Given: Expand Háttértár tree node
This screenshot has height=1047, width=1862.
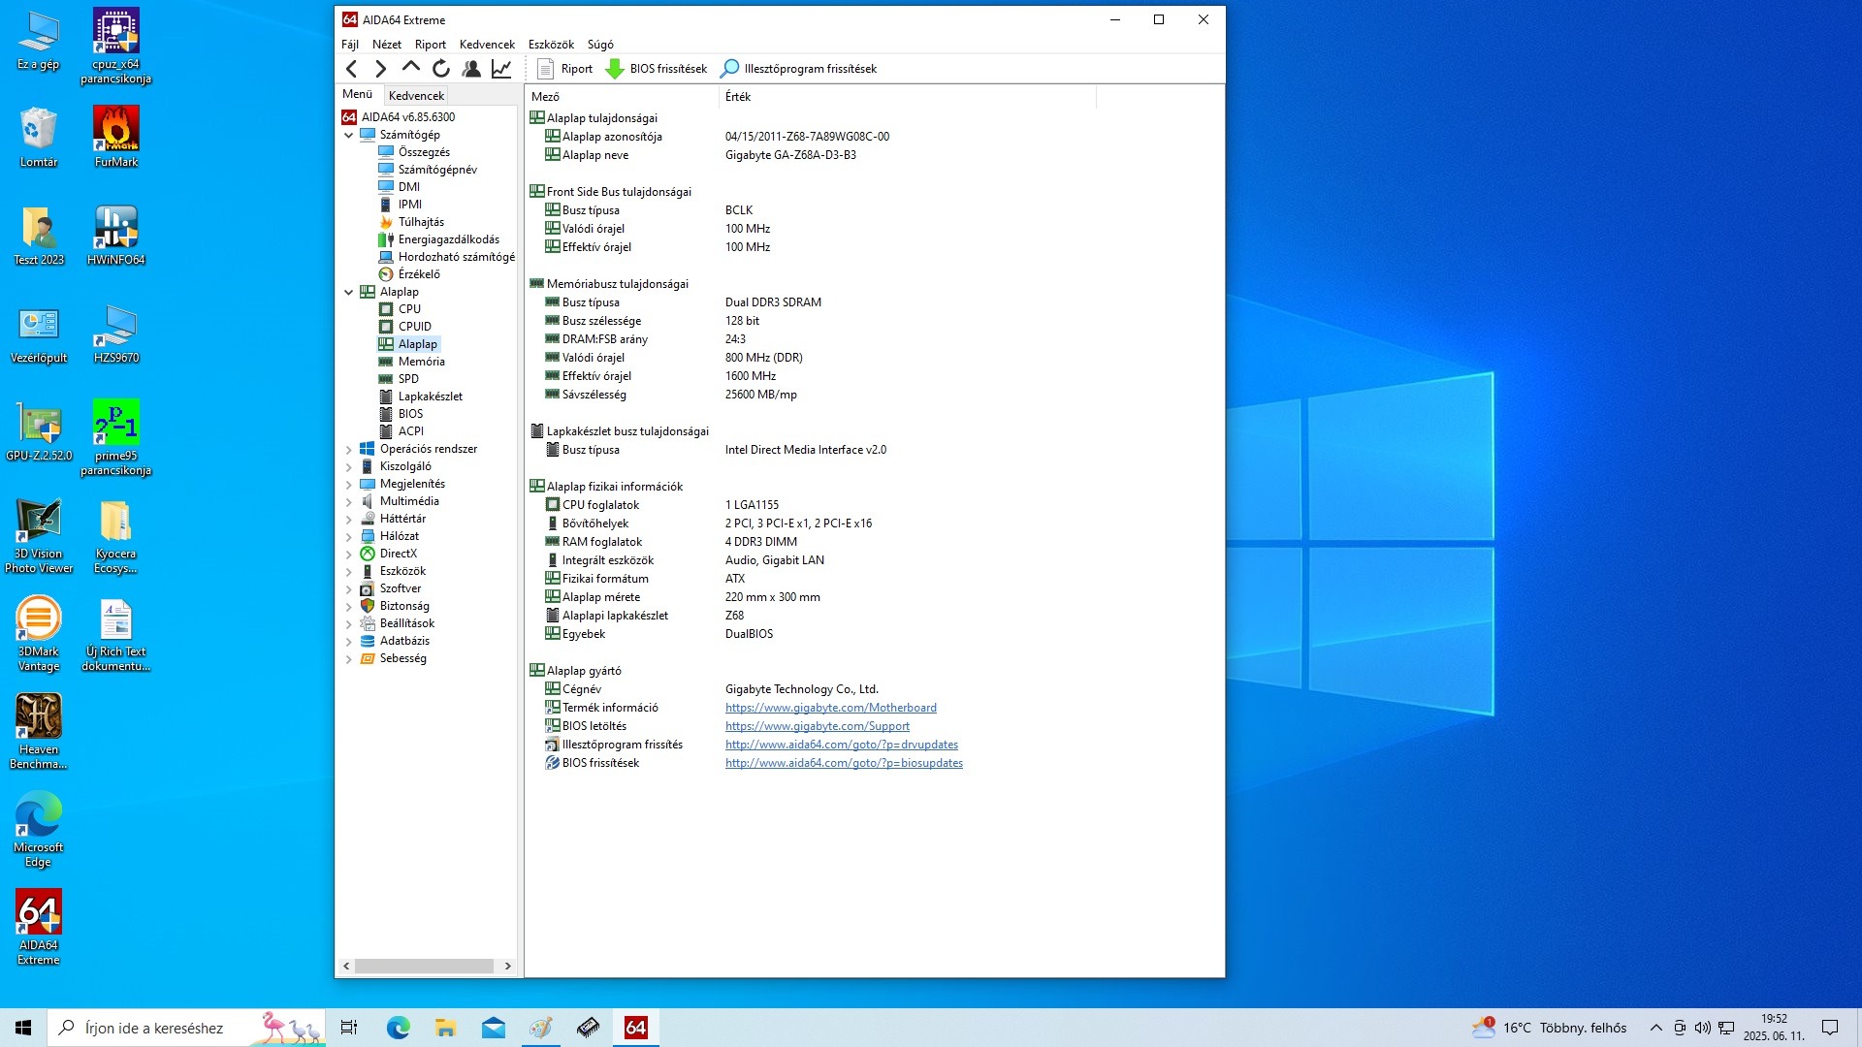Looking at the screenshot, I should [349, 519].
